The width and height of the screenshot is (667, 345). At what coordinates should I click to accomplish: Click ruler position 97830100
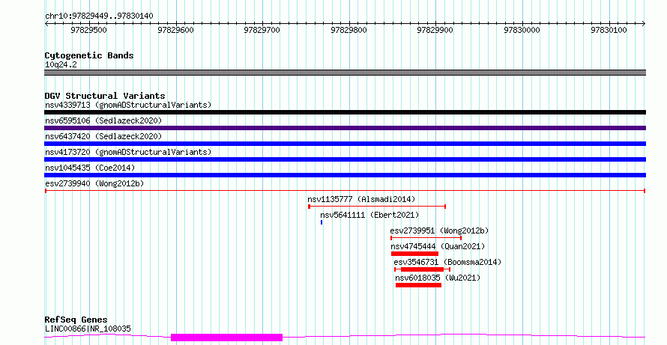tap(609, 30)
